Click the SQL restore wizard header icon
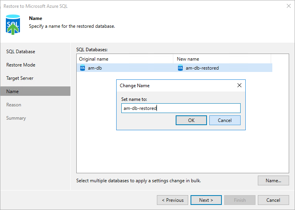Viewport: 295px width, 210px height. point(13,25)
